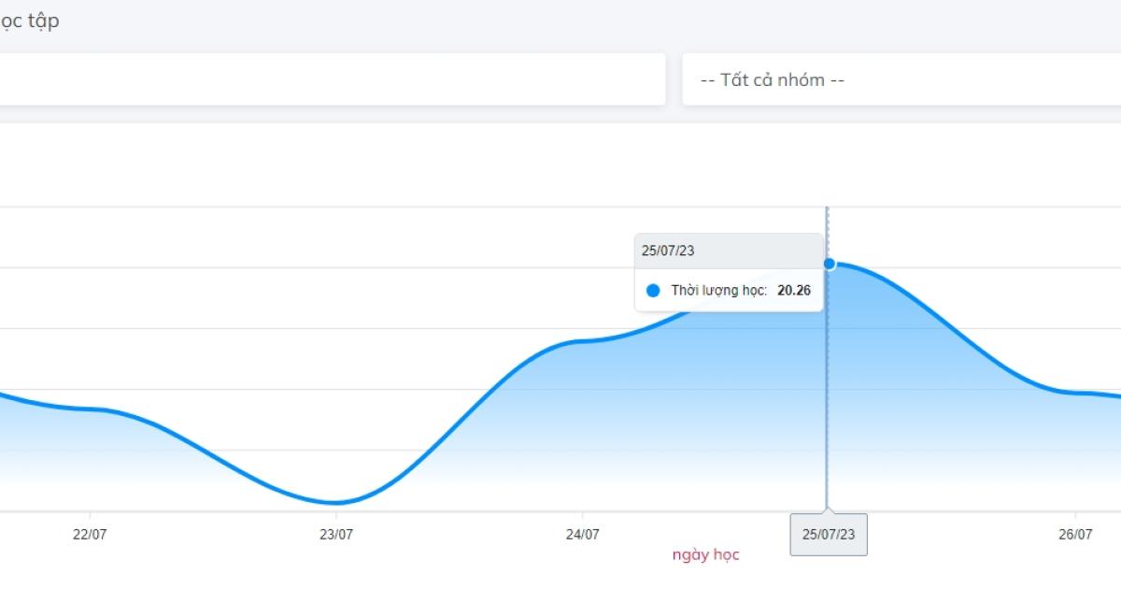Select the 26/07 x-axis date label
Viewport: 1121px width, 589px height.
point(1075,535)
